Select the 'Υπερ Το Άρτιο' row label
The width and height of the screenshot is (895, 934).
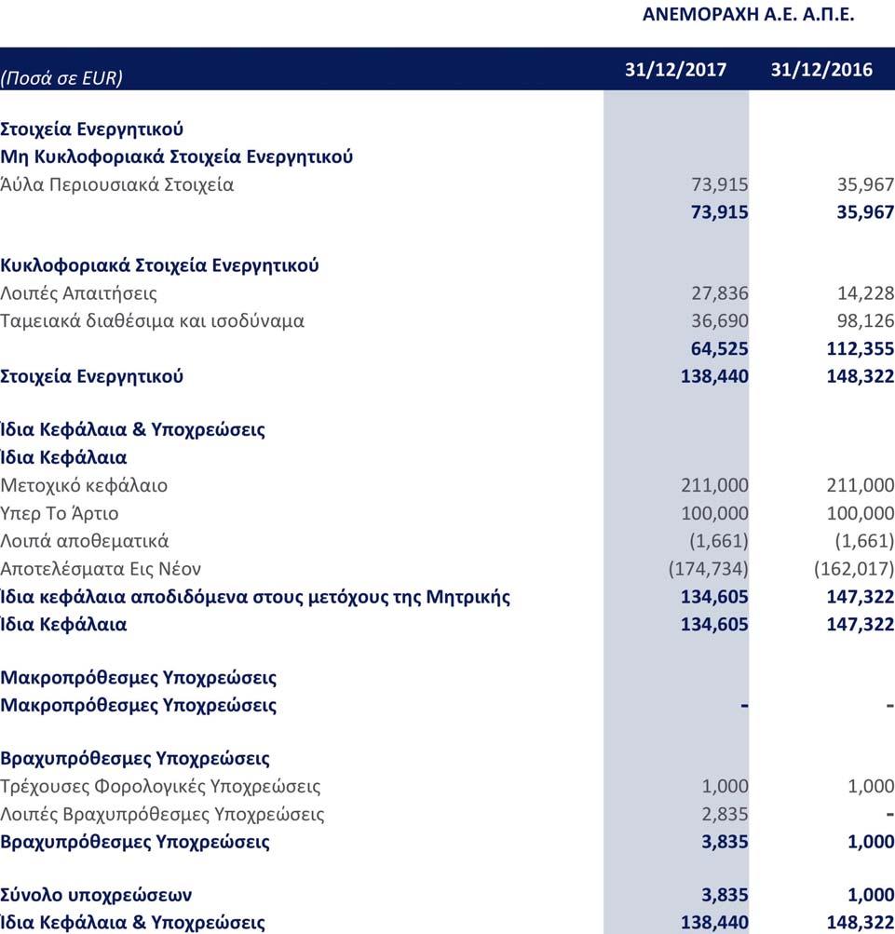coord(59,513)
